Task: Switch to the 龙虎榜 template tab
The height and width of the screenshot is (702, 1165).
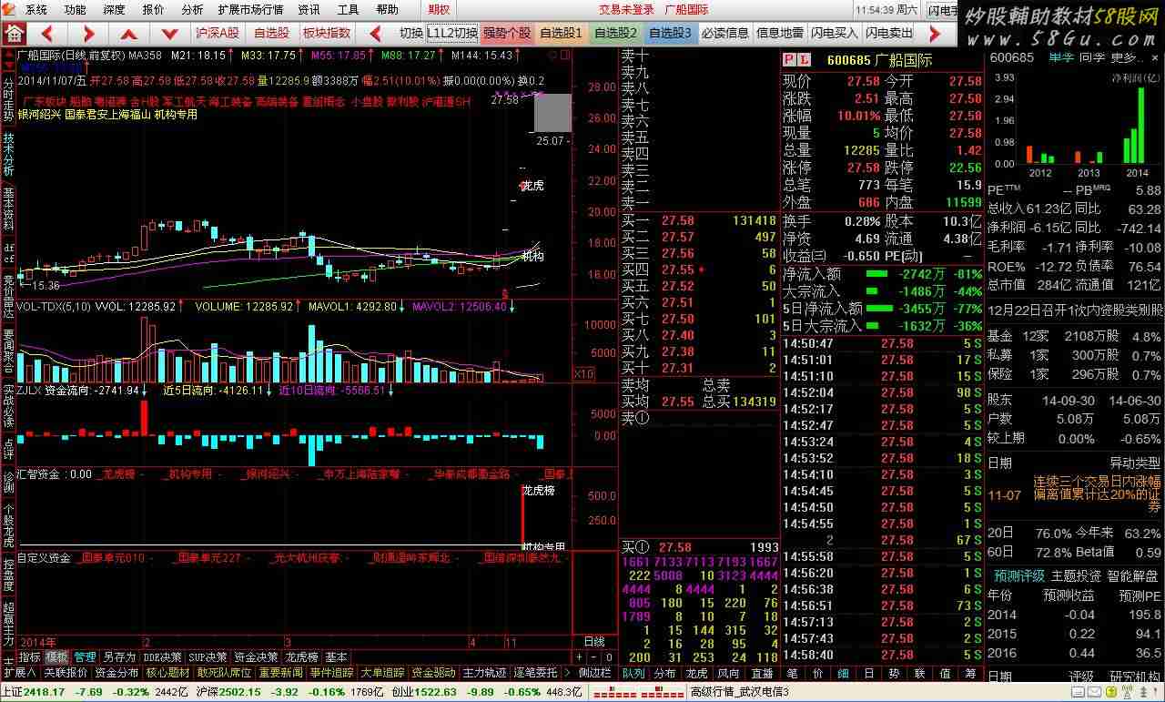Action: (301, 656)
